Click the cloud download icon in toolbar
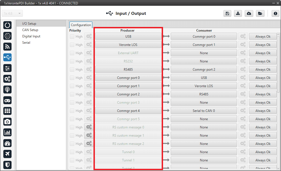 pos(249,13)
